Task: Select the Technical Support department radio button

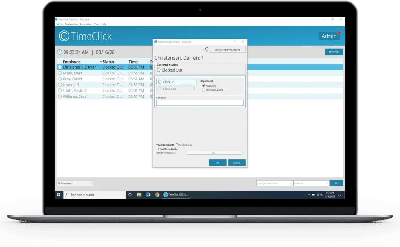Action: pyautogui.click(x=204, y=90)
